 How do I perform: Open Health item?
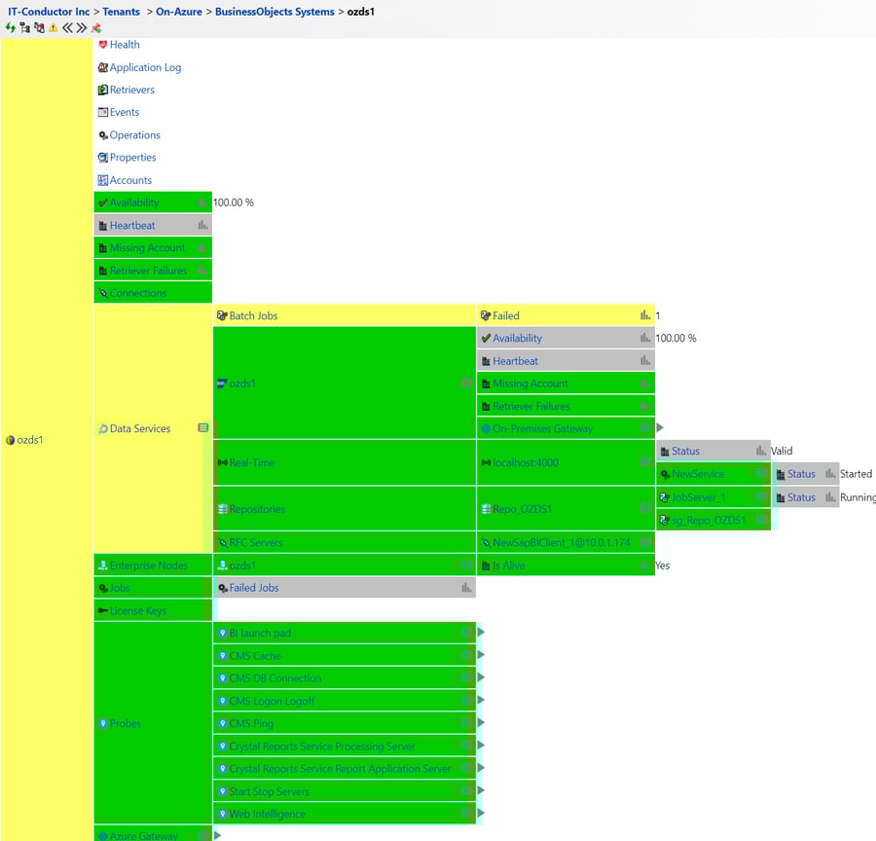pyautogui.click(x=124, y=45)
